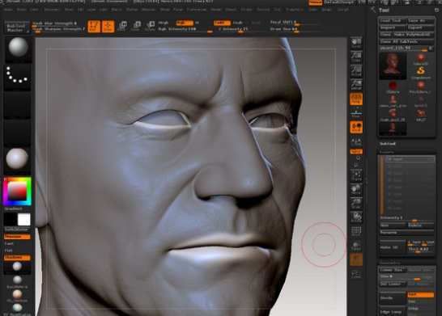Enable Edit mode button in top toolbar
This screenshot has height=316, width=442.
point(94,27)
